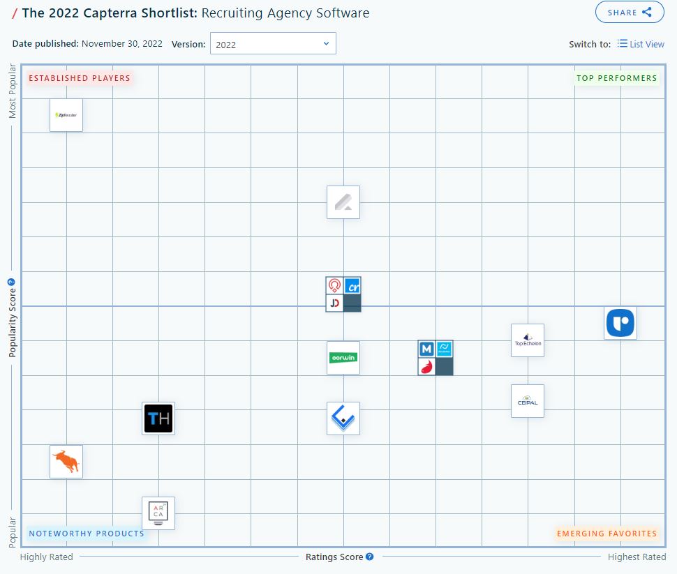Screen dimensions: 677x574
Task: Click the Ratings Score axis label
Action: (x=334, y=557)
